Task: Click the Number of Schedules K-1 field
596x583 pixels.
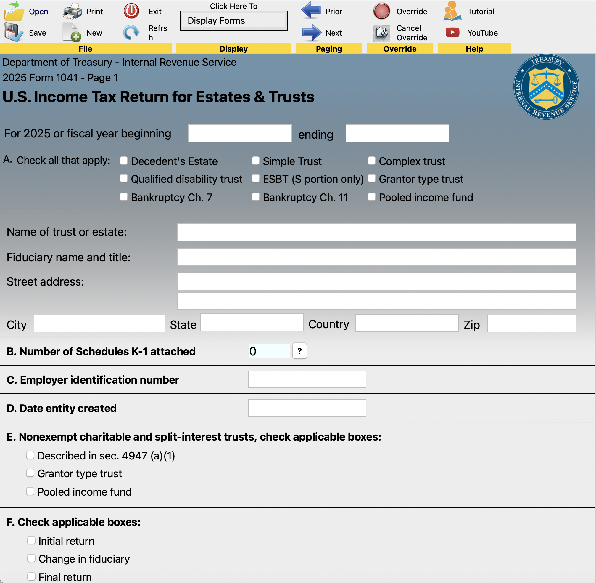Action: click(269, 351)
